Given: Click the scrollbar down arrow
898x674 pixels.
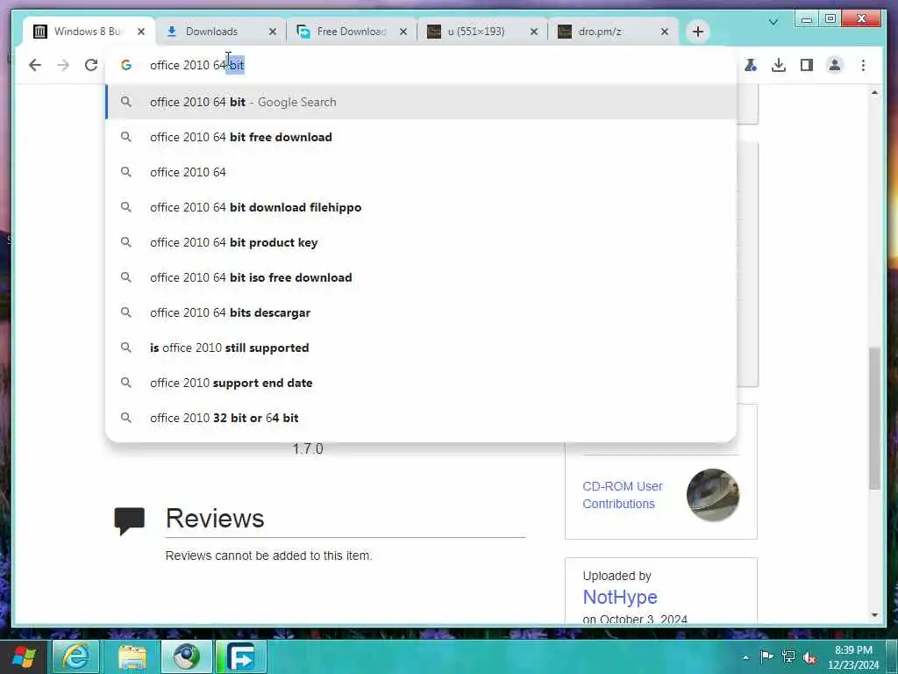Looking at the screenshot, I should [874, 615].
